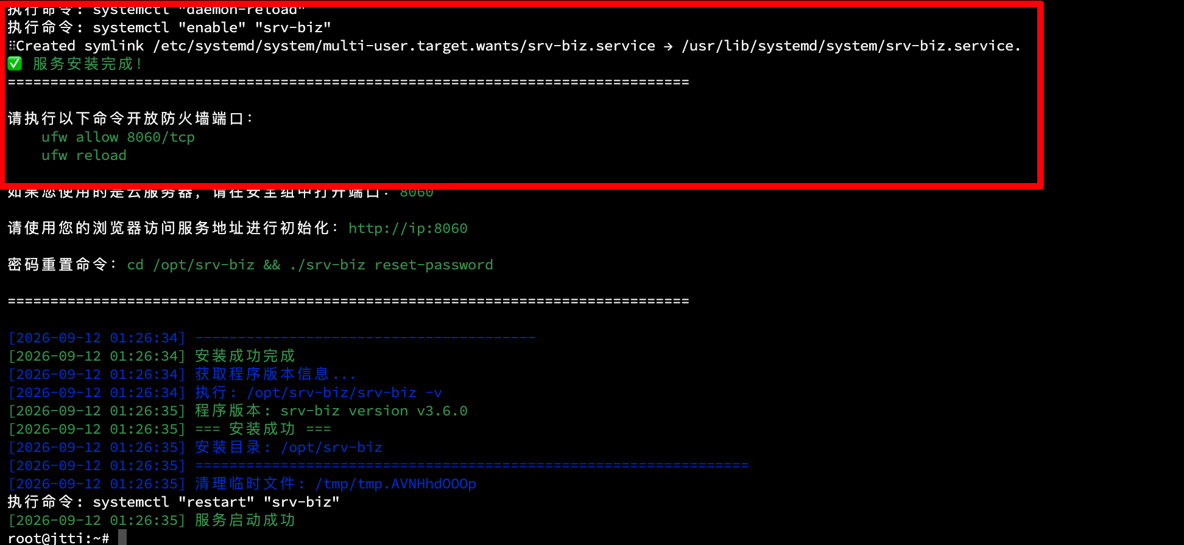This screenshot has height=545, width=1184.
Task: Click the 安装目录 /opt/srv-biz log line
Action: pyautogui.click(x=195, y=447)
